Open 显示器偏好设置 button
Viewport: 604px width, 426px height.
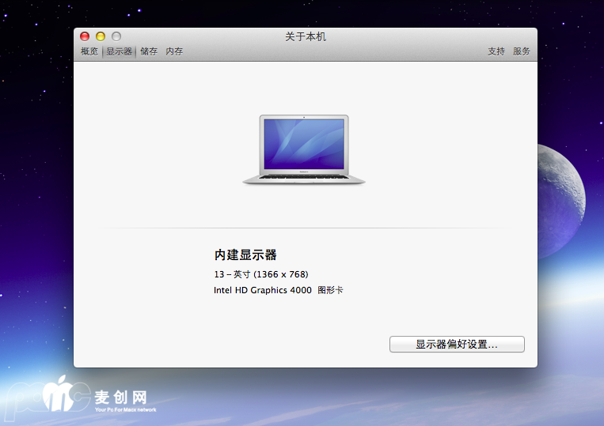click(457, 344)
